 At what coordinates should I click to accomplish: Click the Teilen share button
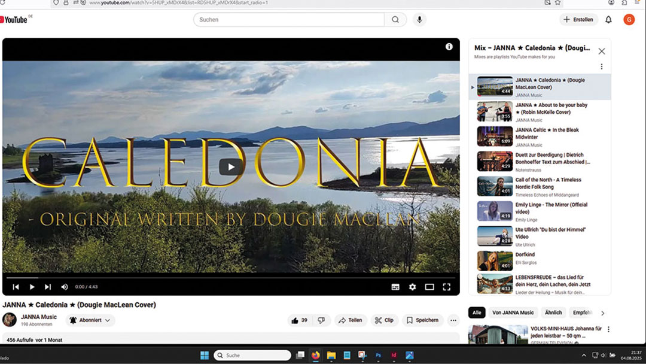point(351,320)
